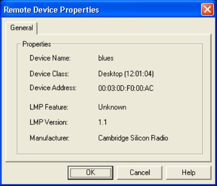Image resolution: width=217 pixels, height=186 pixels.
Task: Click the Cancel button
Action: click(x=139, y=173)
